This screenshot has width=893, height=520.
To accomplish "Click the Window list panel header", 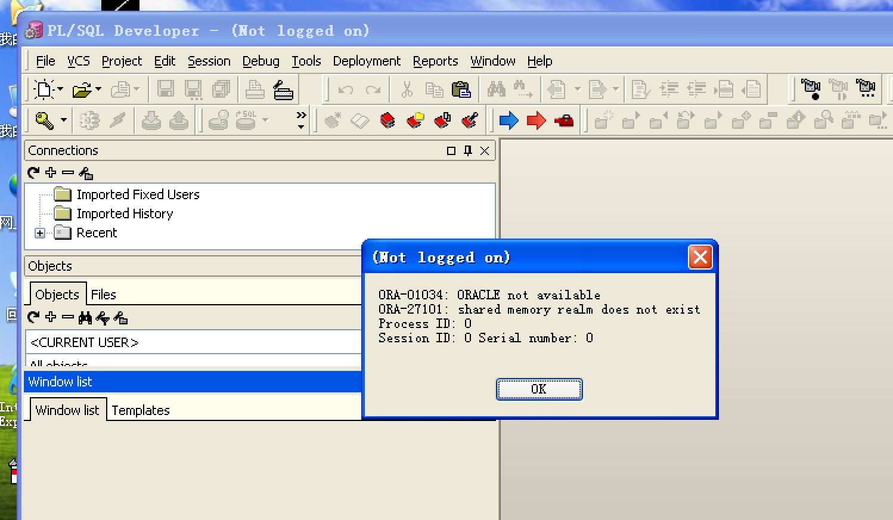I will pos(193,382).
